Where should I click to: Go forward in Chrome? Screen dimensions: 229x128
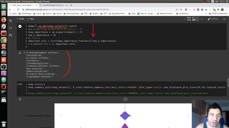click(14, 10)
